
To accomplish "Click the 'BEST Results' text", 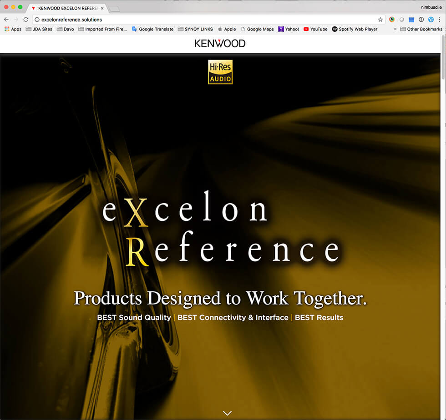I will click(319, 317).
